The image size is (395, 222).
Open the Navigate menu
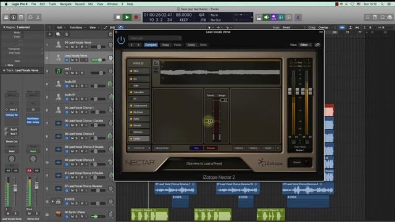click(65, 4)
